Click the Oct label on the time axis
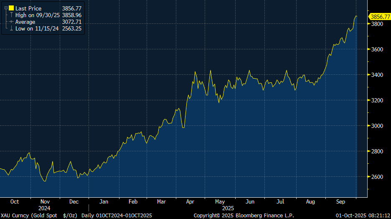The height and width of the screenshot is (219, 391). (x=15, y=201)
